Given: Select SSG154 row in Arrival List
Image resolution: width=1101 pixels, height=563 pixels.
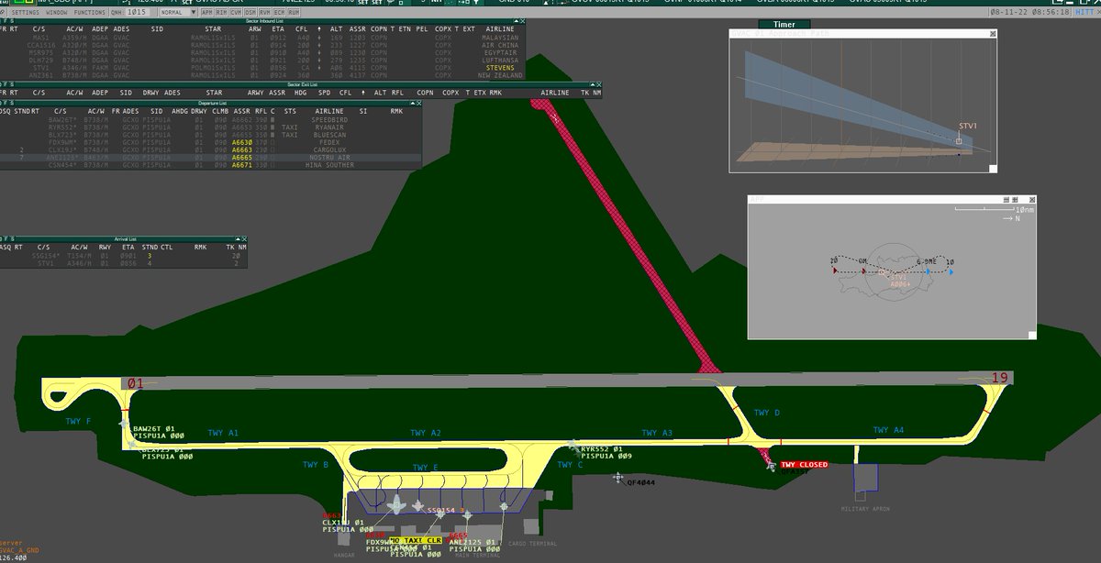Looking at the screenshot, I should coord(124,256).
